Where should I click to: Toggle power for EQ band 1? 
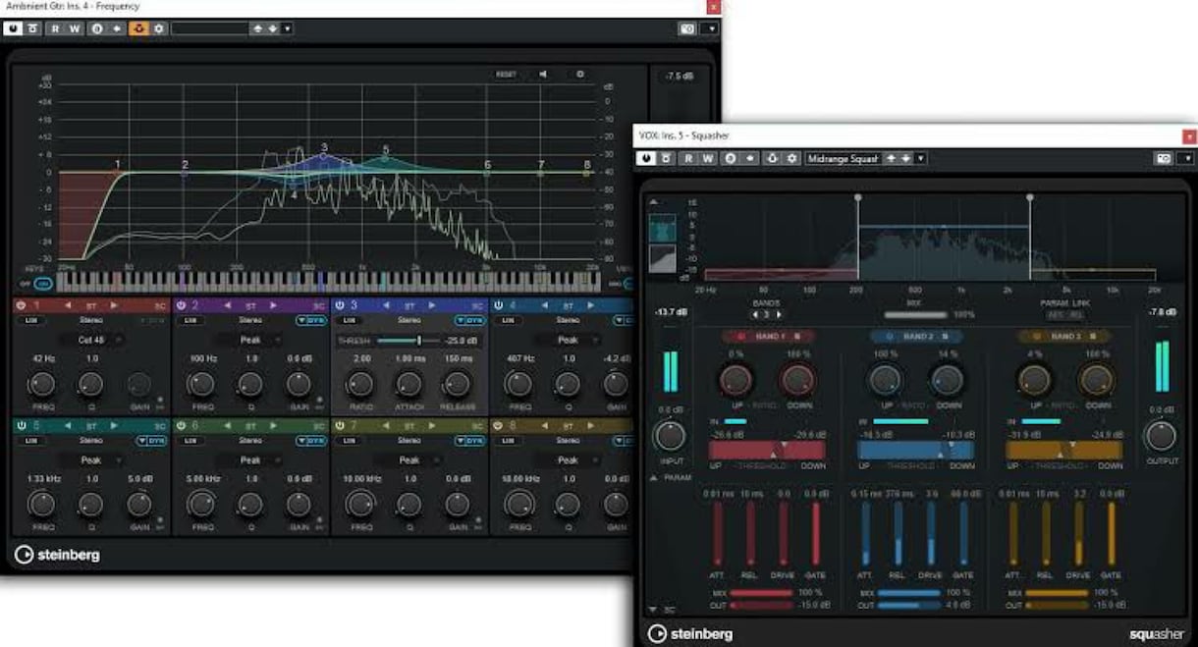(x=21, y=305)
